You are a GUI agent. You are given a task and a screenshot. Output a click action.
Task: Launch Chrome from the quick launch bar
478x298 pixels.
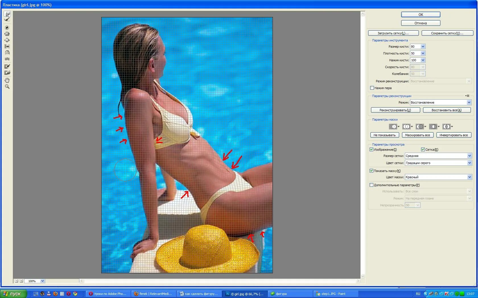pyautogui.click(x=75, y=294)
